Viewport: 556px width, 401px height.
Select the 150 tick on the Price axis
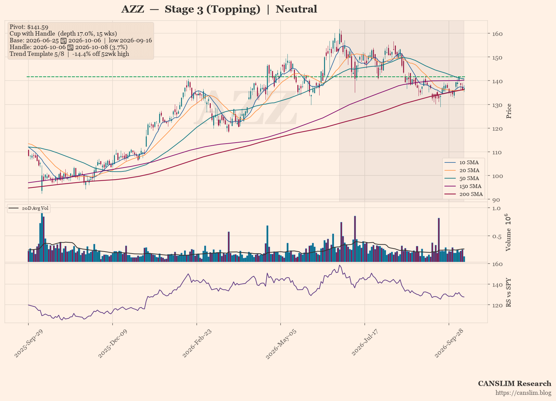(497, 58)
